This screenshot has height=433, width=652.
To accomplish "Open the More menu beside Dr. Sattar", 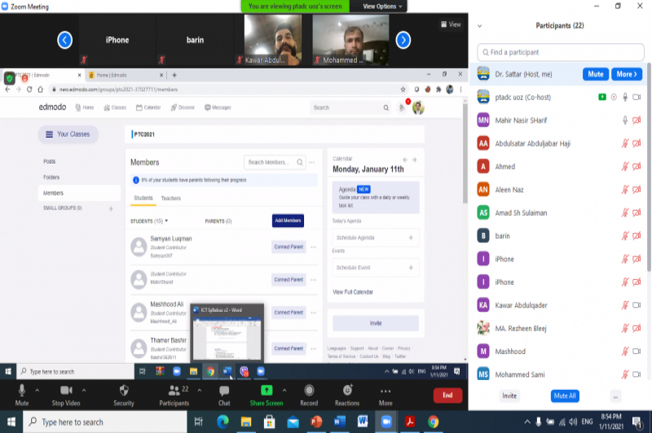I will pos(626,74).
